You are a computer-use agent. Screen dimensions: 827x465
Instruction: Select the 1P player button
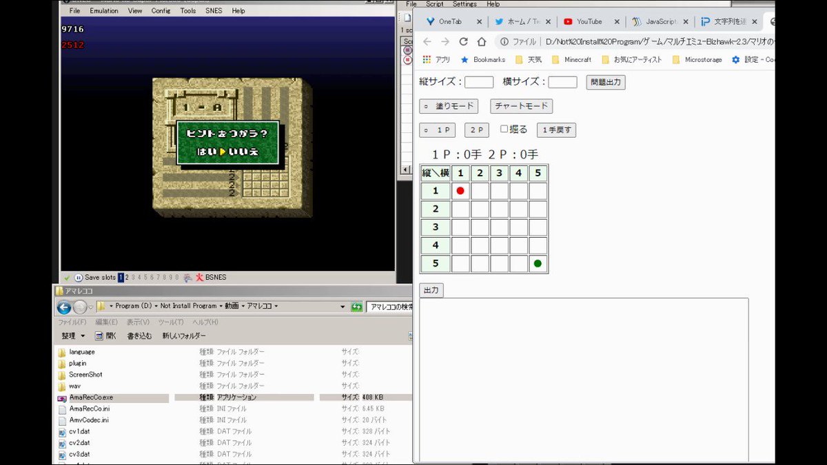click(x=437, y=130)
